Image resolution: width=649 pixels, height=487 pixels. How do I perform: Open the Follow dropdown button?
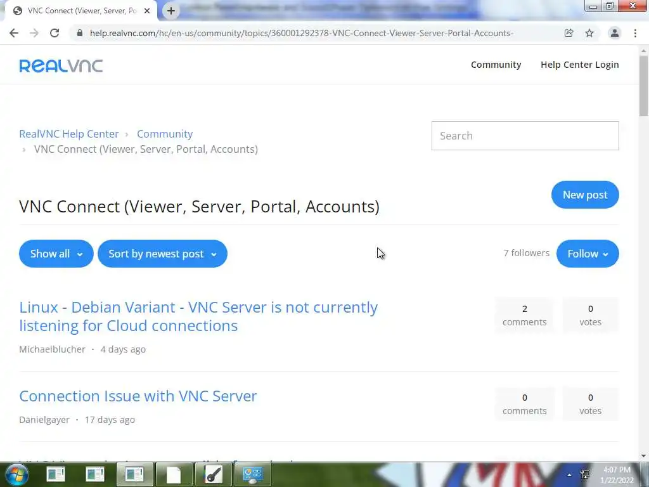pyautogui.click(x=588, y=254)
